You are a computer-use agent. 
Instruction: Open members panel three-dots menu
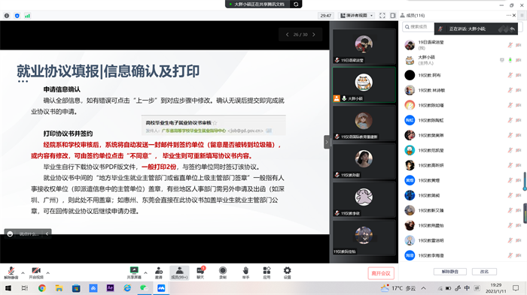click(x=508, y=16)
